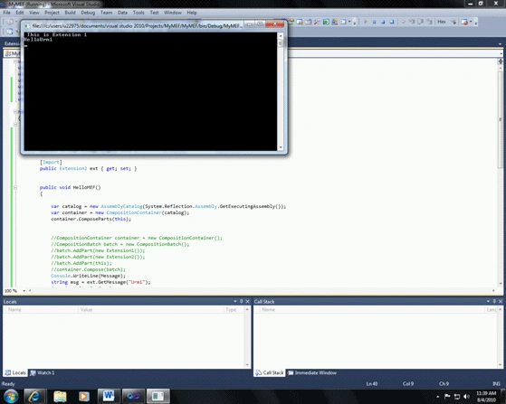Click the Restart debugging icon

point(392,22)
